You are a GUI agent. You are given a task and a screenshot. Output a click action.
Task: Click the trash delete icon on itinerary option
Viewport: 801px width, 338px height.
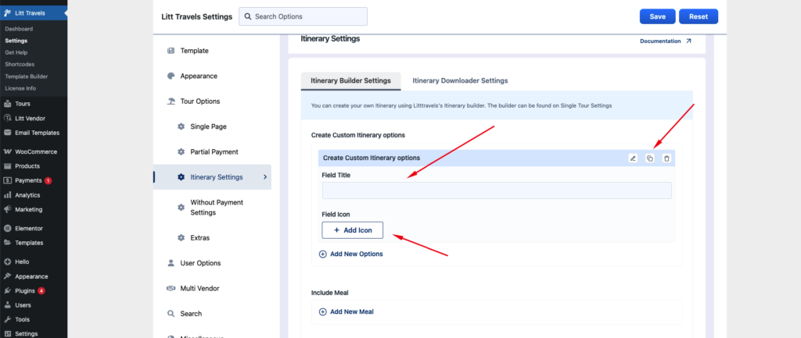pyautogui.click(x=666, y=158)
